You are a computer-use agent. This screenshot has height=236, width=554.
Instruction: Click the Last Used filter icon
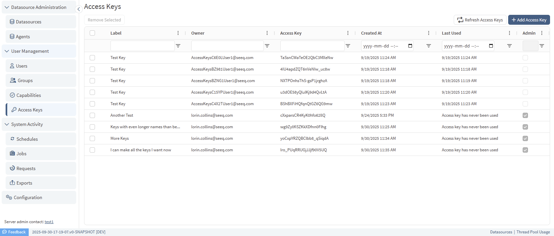coord(509,46)
